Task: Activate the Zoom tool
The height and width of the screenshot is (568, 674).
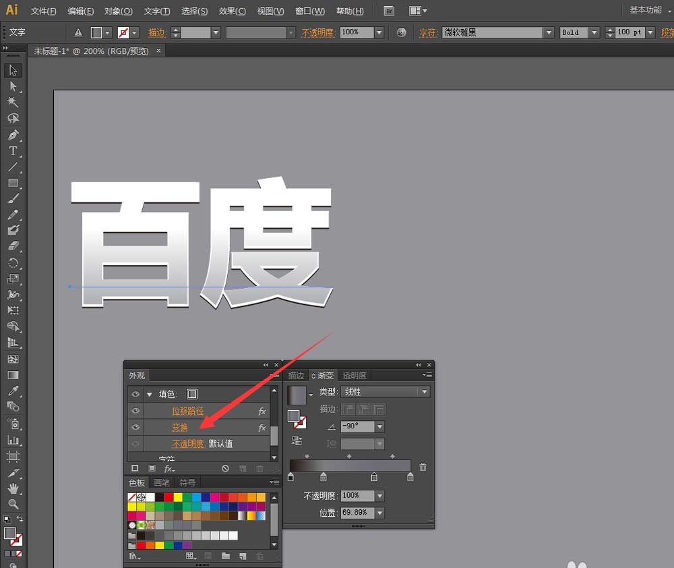Action: (13, 505)
